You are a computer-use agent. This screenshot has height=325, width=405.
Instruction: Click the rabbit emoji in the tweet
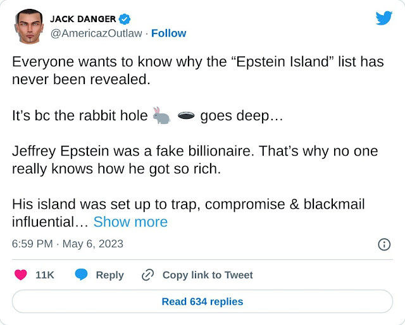(x=162, y=116)
